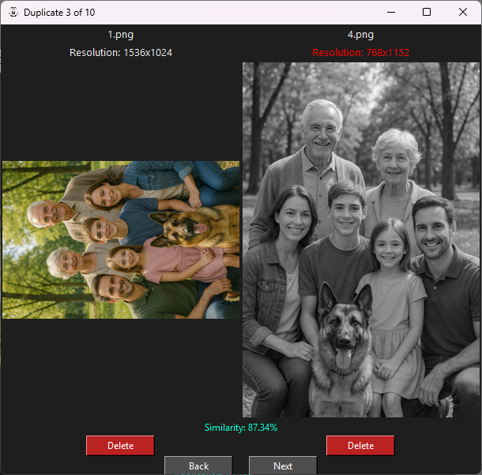The image size is (482, 475).
Task: Click the red Resolution: 768x1152 text
Action: point(361,53)
